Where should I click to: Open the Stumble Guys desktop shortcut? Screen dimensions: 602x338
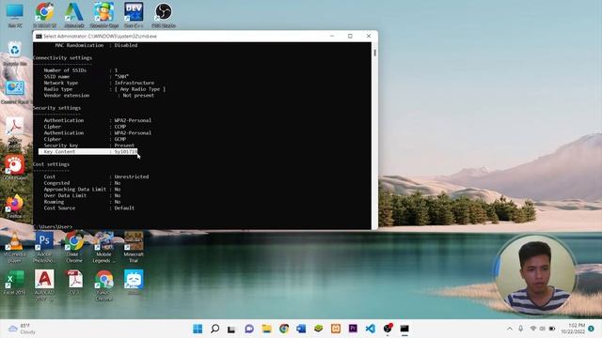(104, 15)
